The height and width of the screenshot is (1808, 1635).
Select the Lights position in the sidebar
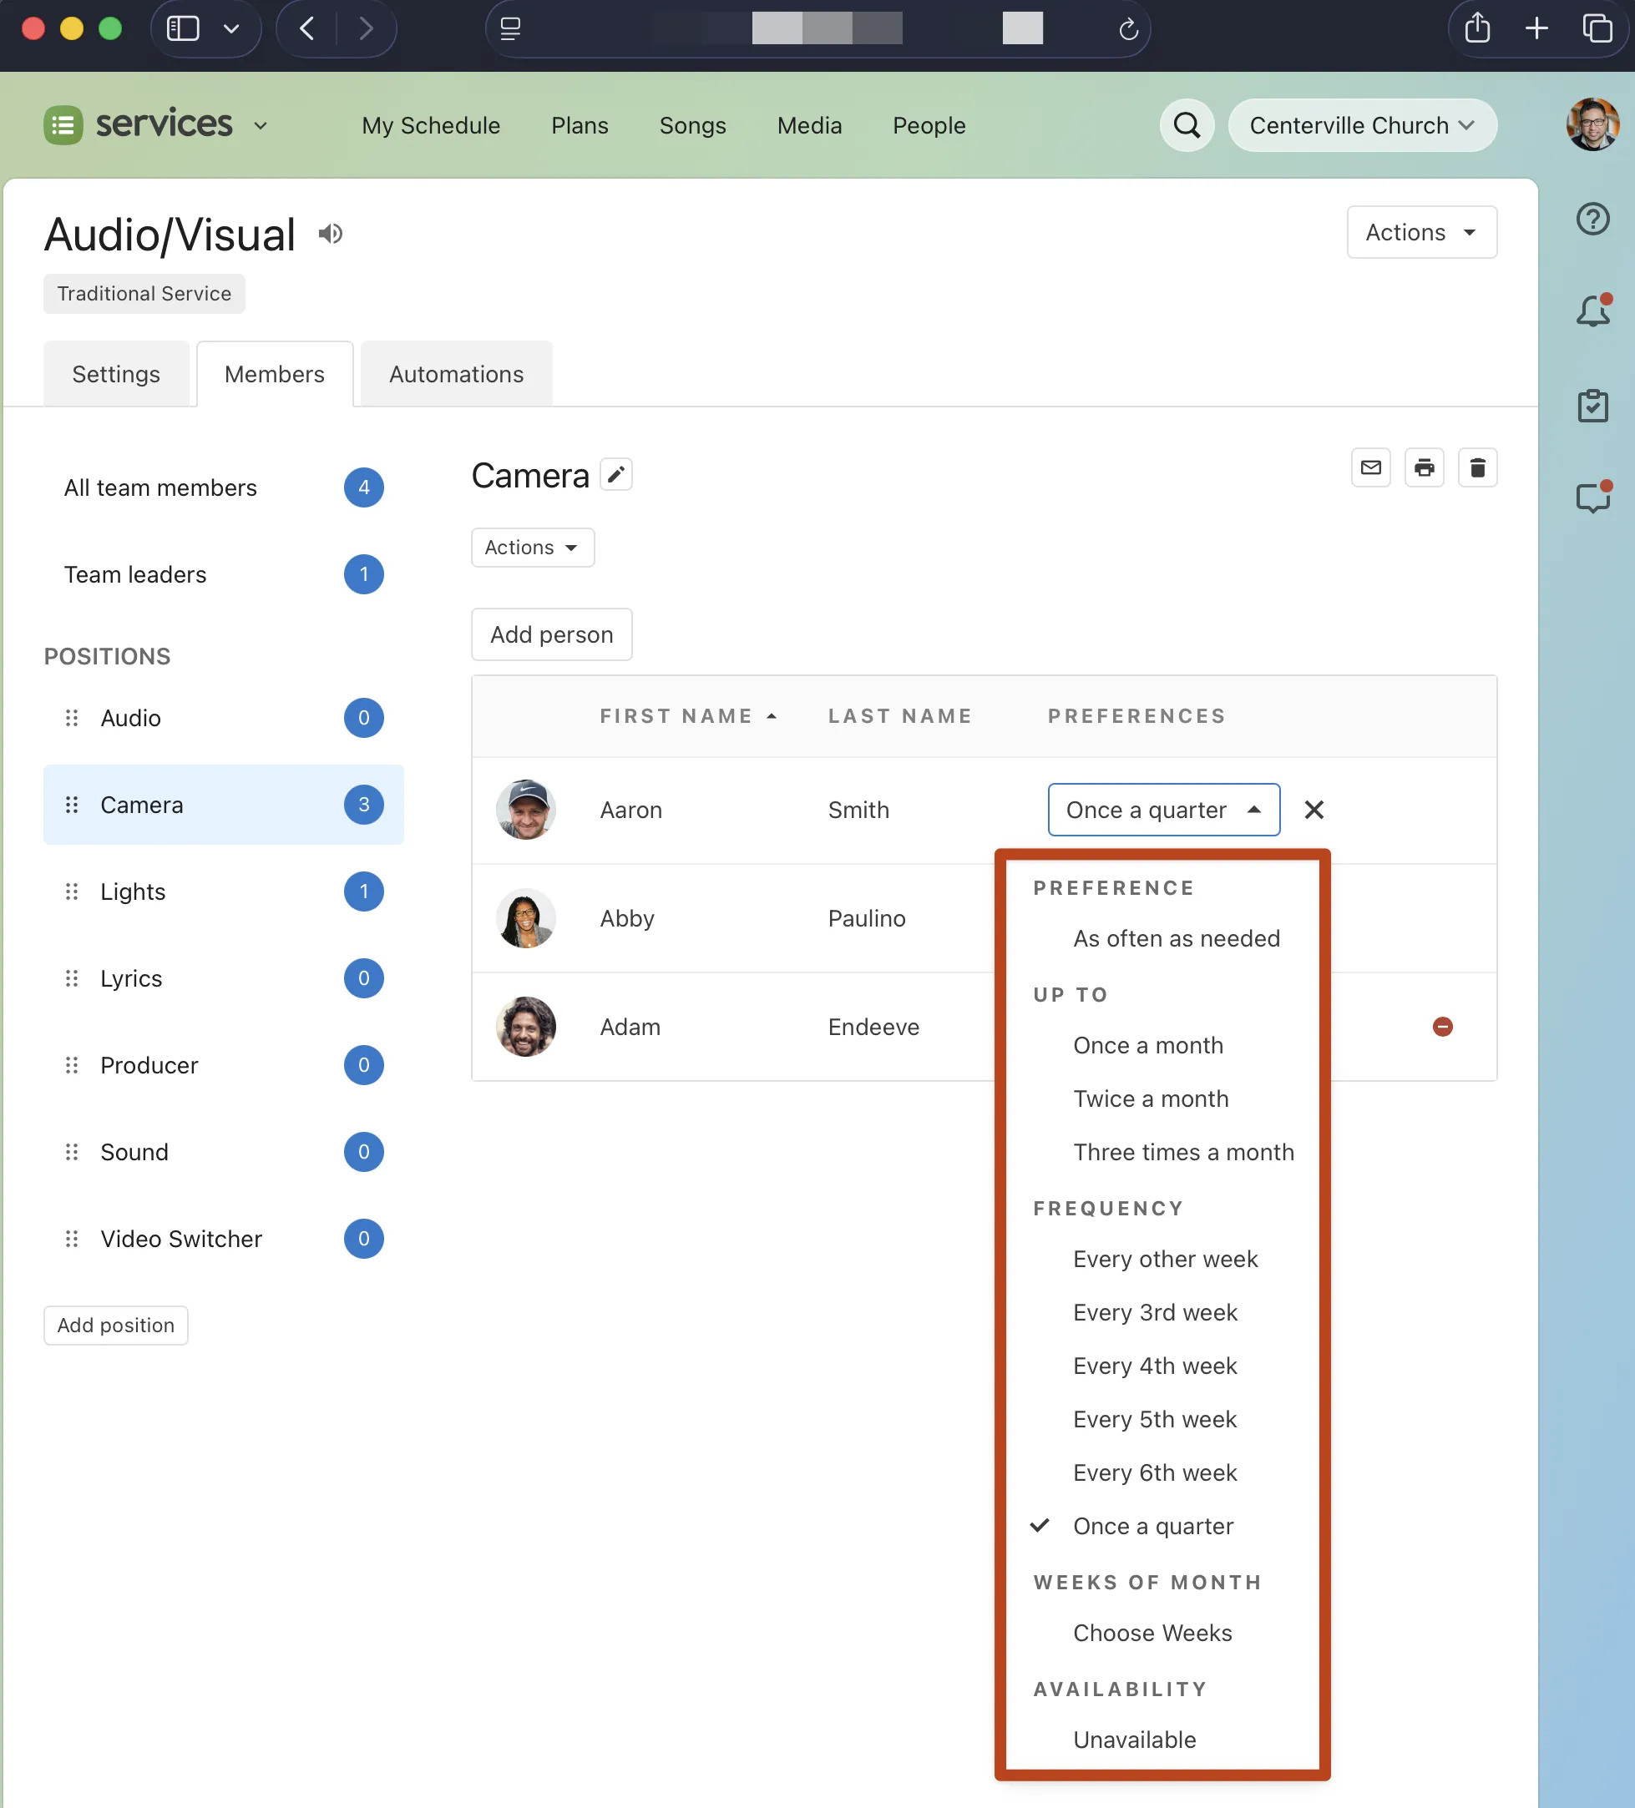pyautogui.click(x=133, y=891)
